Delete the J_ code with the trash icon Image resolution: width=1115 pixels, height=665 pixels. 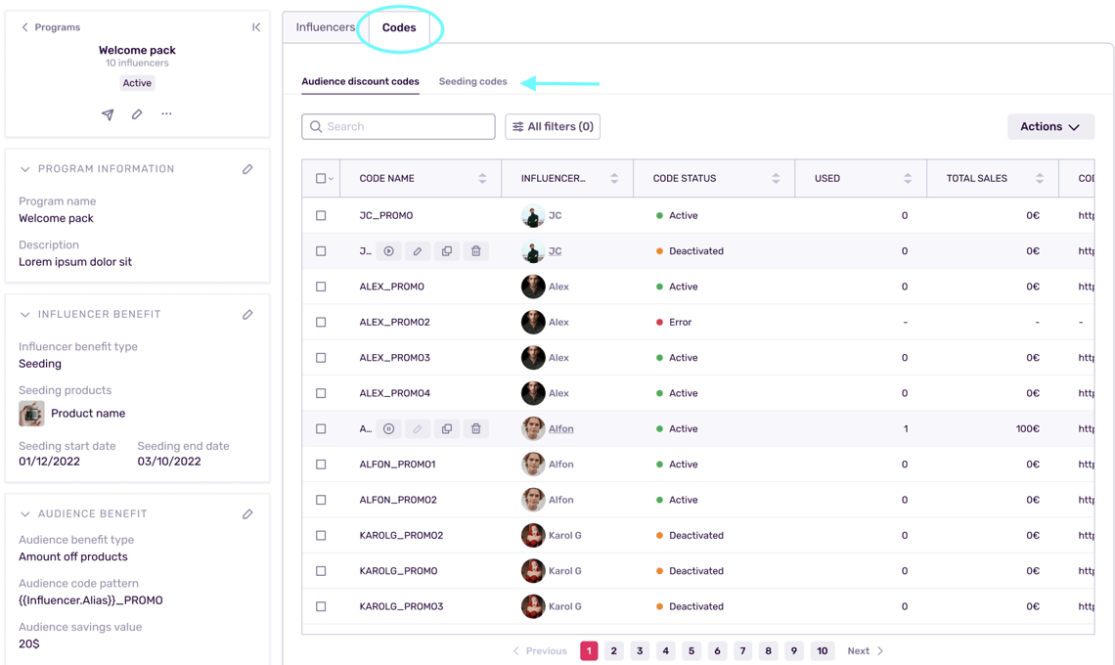[x=476, y=250]
